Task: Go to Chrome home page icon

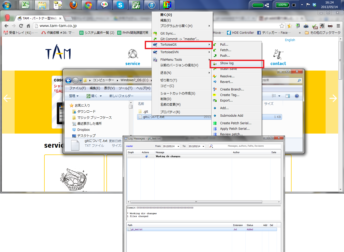Action: pos(28,26)
